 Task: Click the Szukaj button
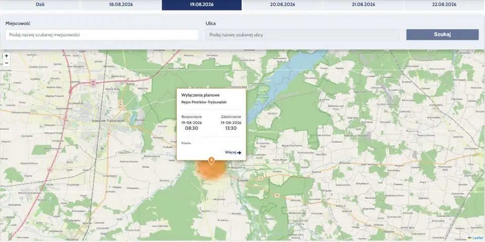(443, 35)
